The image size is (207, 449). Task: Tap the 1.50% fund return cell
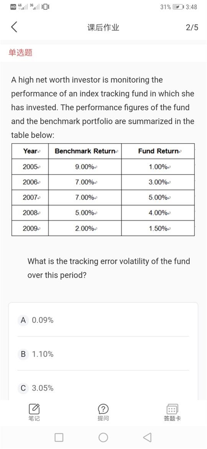[x=158, y=228]
